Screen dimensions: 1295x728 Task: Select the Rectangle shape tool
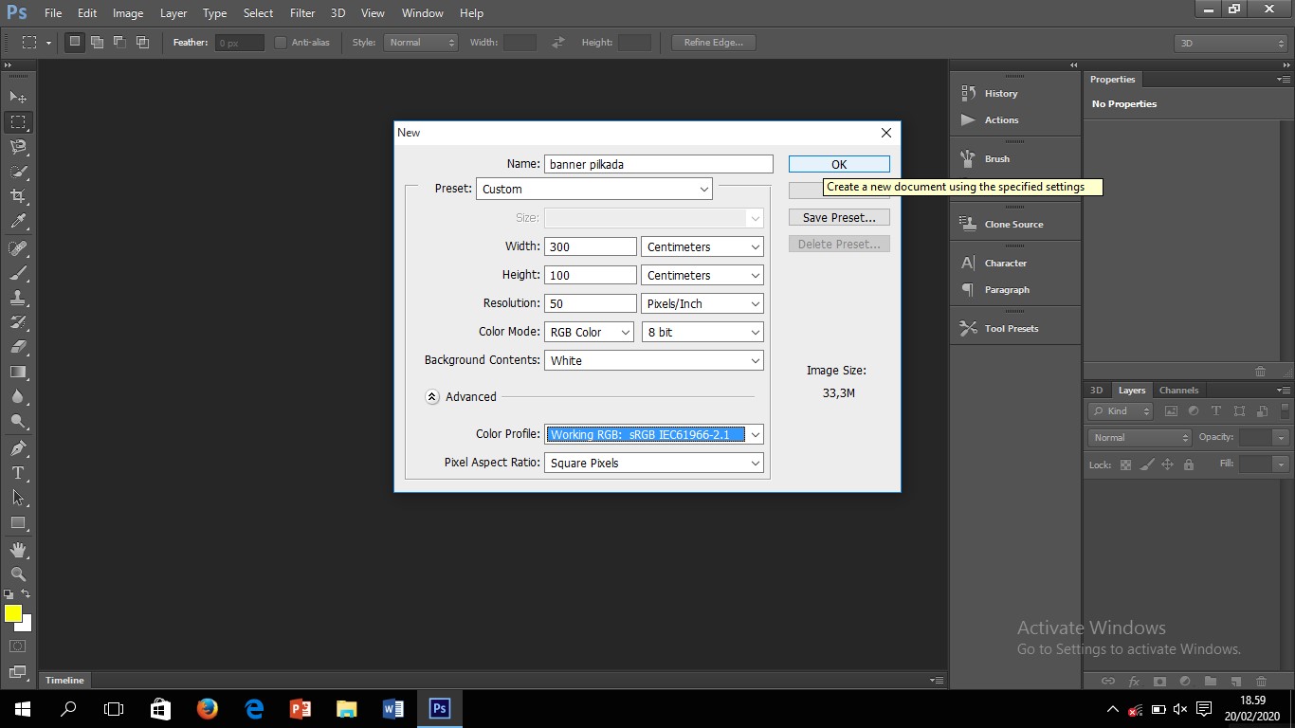click(18, 522)
